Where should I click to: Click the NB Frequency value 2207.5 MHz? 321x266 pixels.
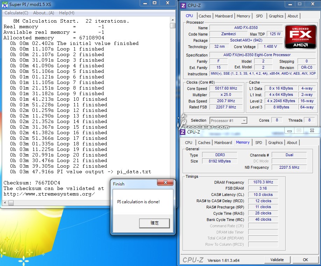(x=289, y=167)
